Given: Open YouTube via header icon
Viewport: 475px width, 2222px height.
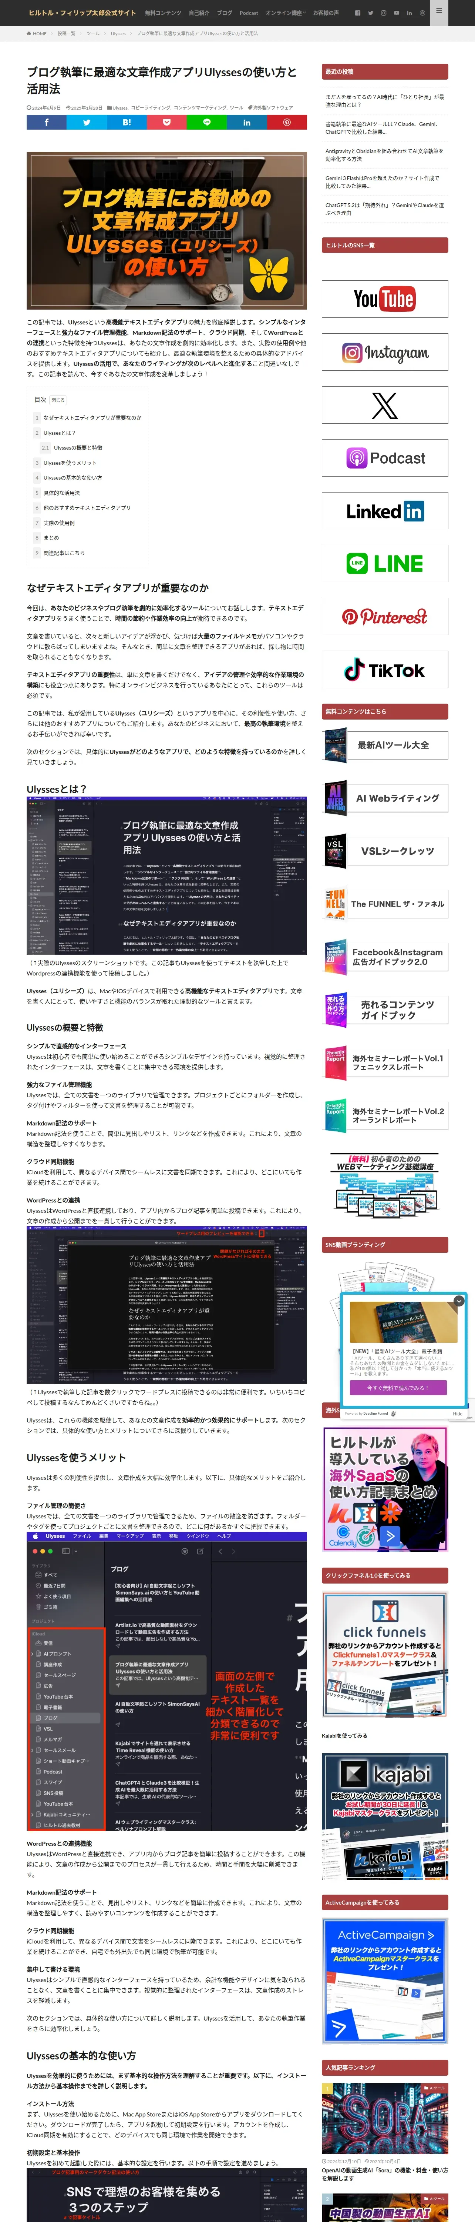Looking at the screenshot, I should (397, 13).
